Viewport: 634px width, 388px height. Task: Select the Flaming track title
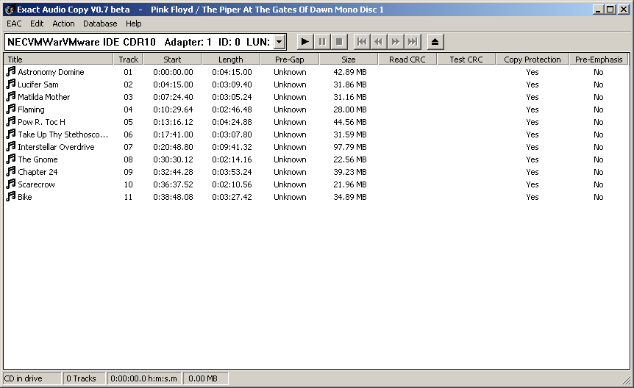(x=31, y=109)
